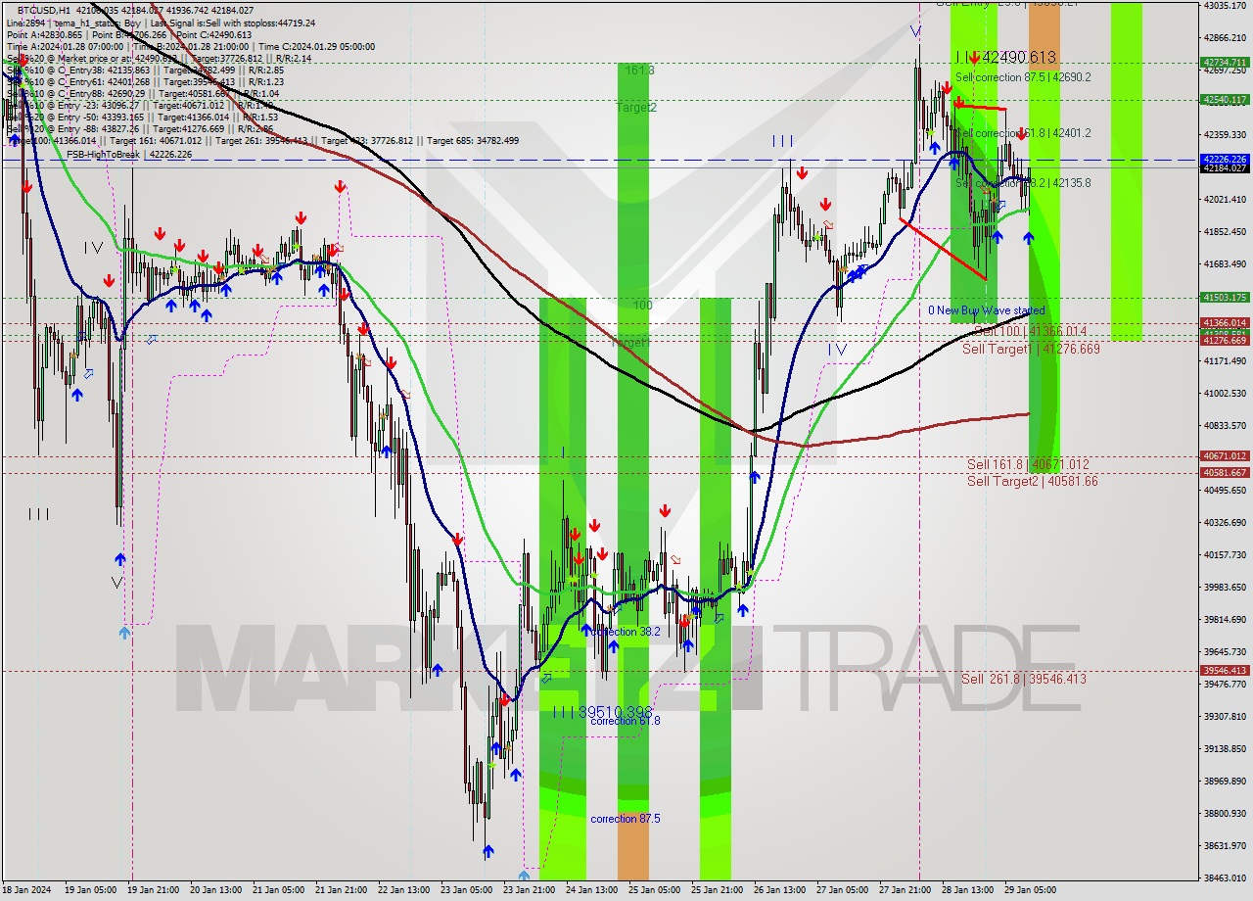Click the blue 'correction 87.5' label
The image size is (1253, 901).
click(x=626, y=819)
